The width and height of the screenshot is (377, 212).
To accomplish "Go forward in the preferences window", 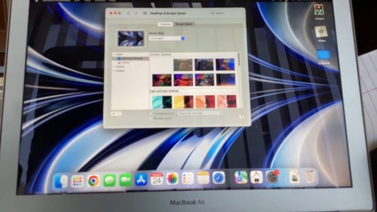I will (x=136, y=13).
